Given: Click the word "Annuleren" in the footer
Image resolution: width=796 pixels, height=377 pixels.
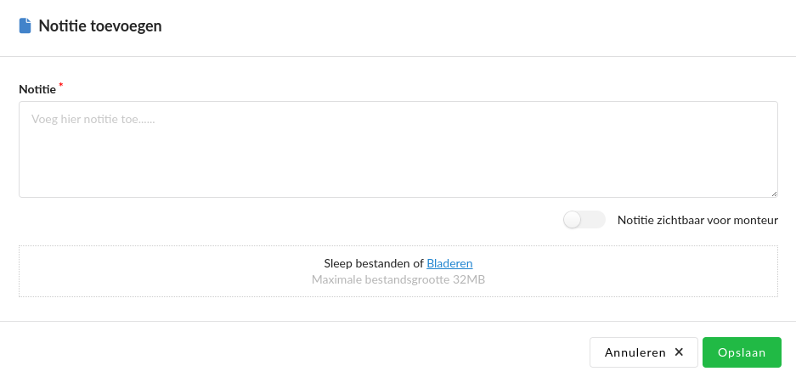Looking at the screenshot, I should (635, 352).
